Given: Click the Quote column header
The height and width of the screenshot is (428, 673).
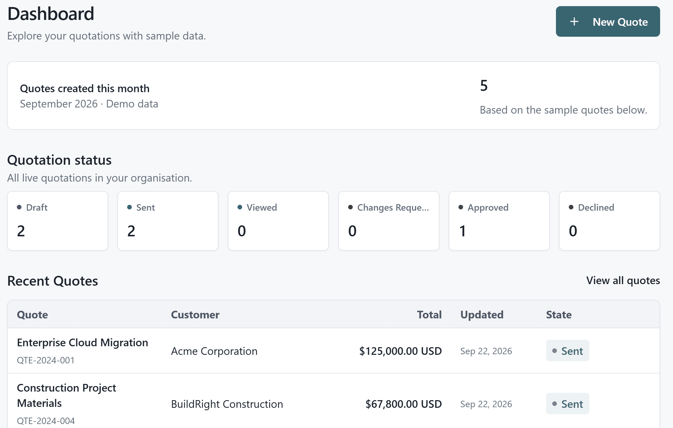Looking at the screenshot, I should [x=32, y=314].
